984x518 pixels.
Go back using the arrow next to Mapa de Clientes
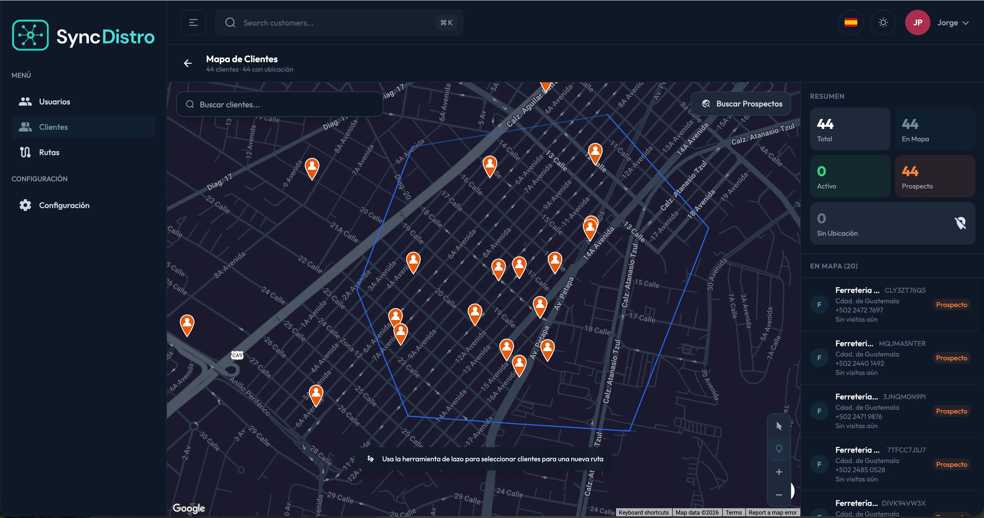pyautogui.click(x=187, y=63)
